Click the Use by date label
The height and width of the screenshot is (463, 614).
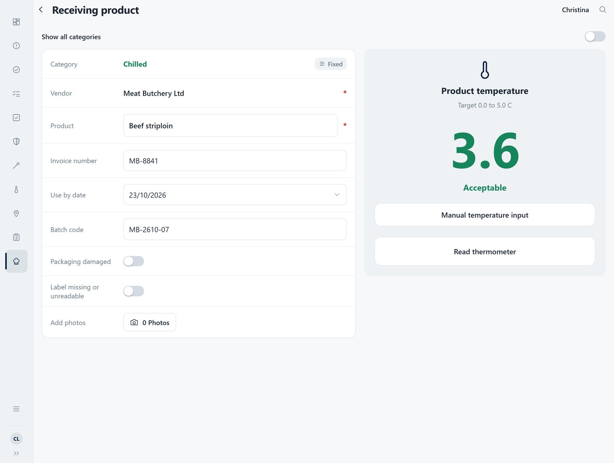(68, 195)
